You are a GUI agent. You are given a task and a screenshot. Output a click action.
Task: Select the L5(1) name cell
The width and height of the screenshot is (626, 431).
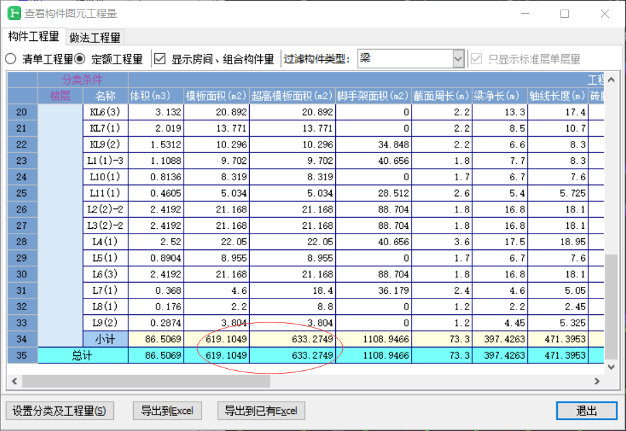(105, 258)
